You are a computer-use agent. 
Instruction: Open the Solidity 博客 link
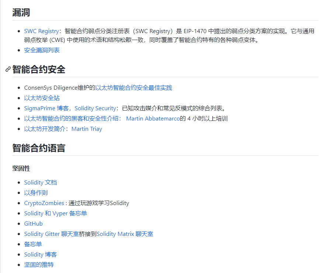(41, 255)
